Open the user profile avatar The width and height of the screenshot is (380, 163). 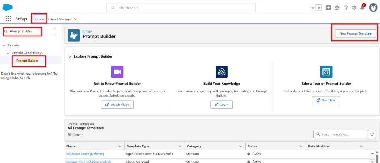pyautogui.click(x=373, y=7)
